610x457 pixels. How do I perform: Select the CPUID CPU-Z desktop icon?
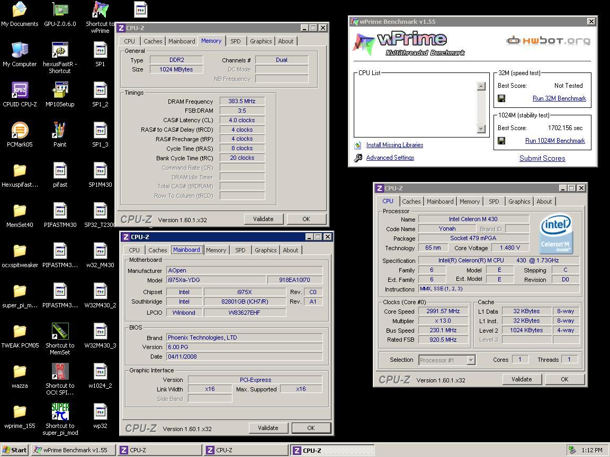click(x=20, y=95)
